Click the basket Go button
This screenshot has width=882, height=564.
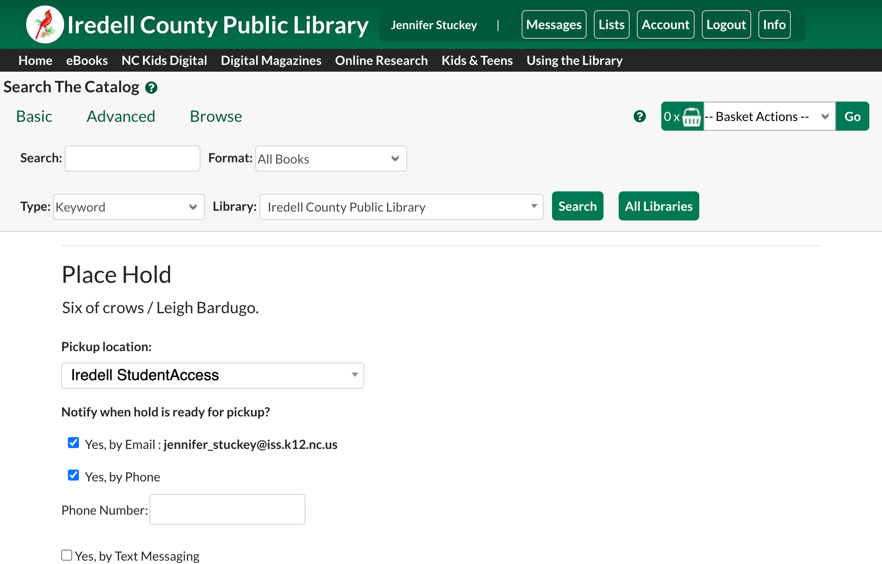(x=852, y=116)
